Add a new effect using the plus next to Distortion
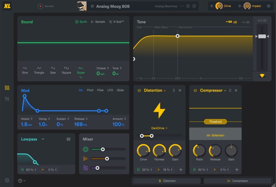The image size is (276, 187). pos(181,170)
